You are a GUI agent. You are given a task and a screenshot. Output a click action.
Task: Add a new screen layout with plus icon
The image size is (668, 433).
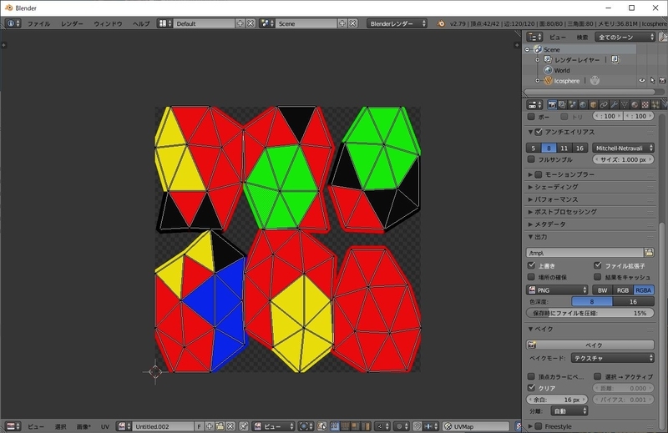pyautogui.click(x=240, y=23)
